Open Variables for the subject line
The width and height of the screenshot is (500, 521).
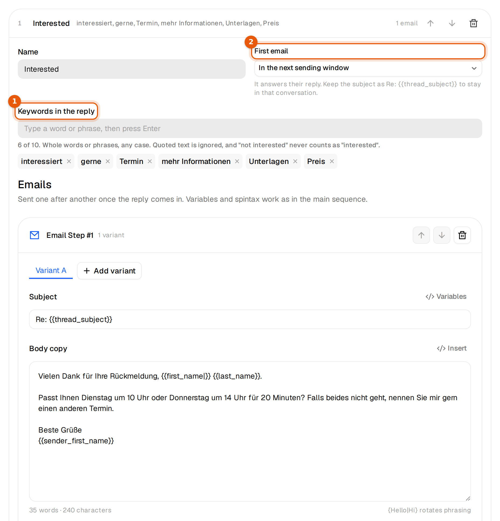446,296
